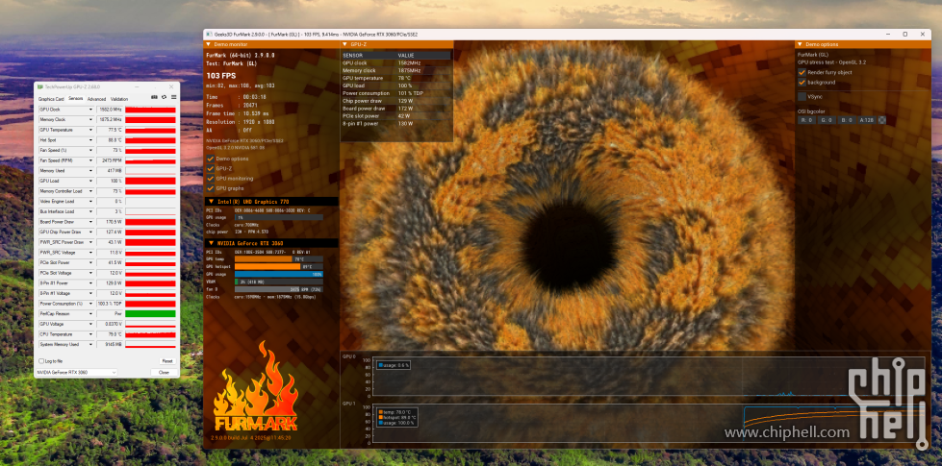Toggle the GPU monitoring checkbox

[211, 178]
